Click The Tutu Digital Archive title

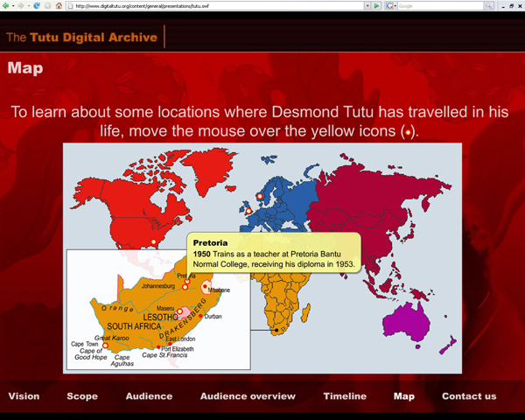click(x=81, y=38)
